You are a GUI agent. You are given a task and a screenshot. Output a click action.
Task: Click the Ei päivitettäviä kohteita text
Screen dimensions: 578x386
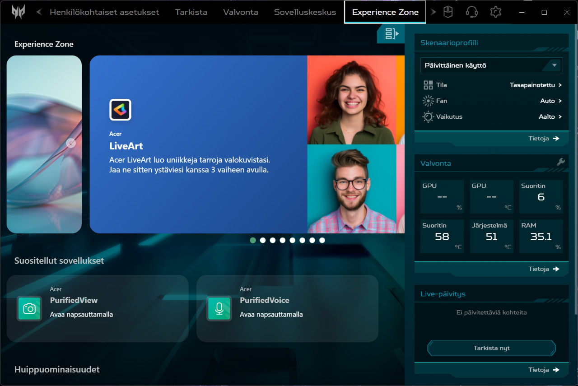tap(491, 312)
